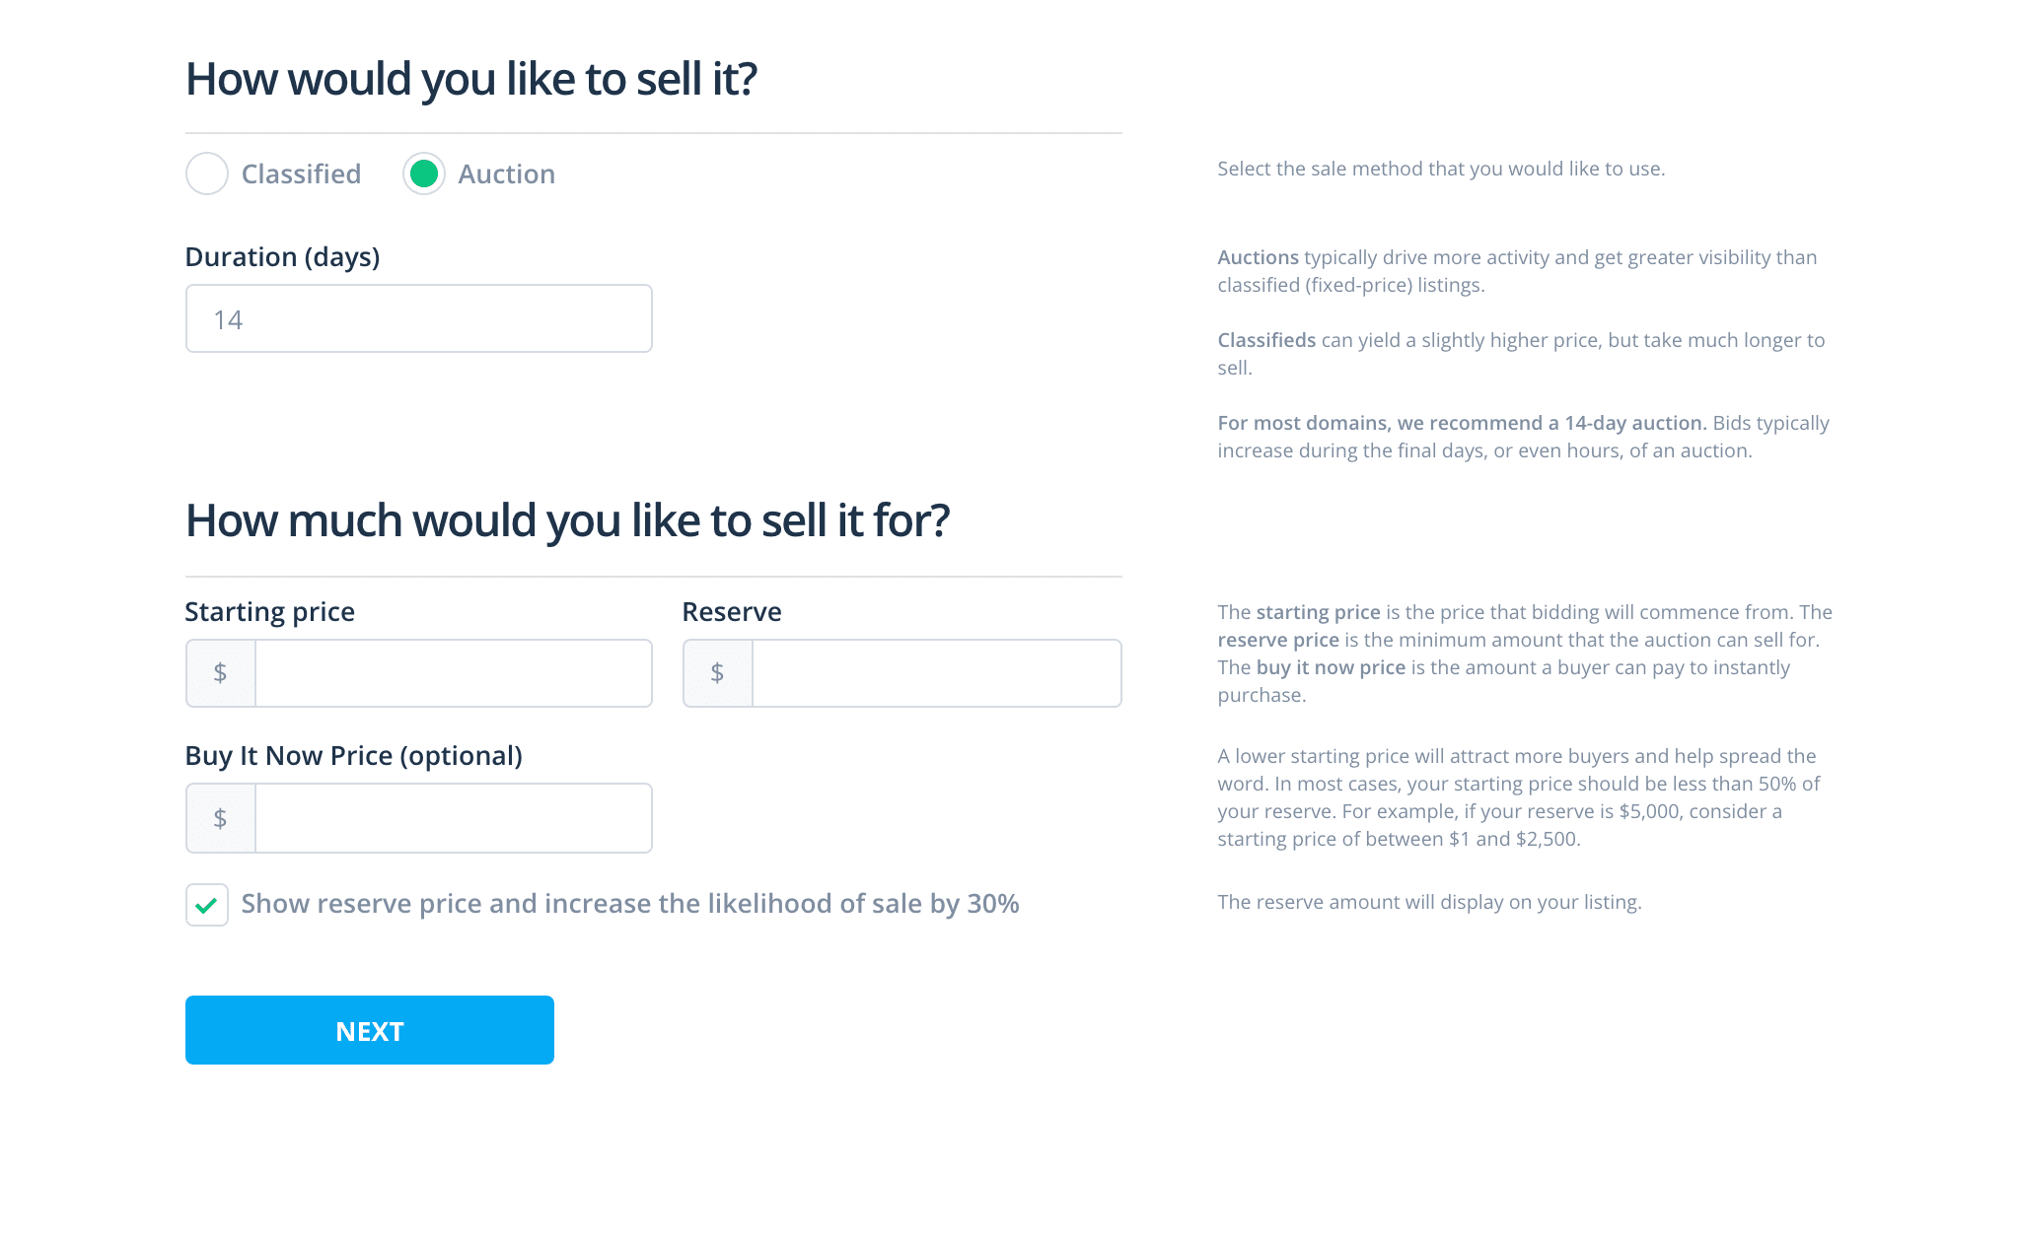Click the Auction label text
This screenshot has width=2018, height=1240.
(x=506, y=173)
